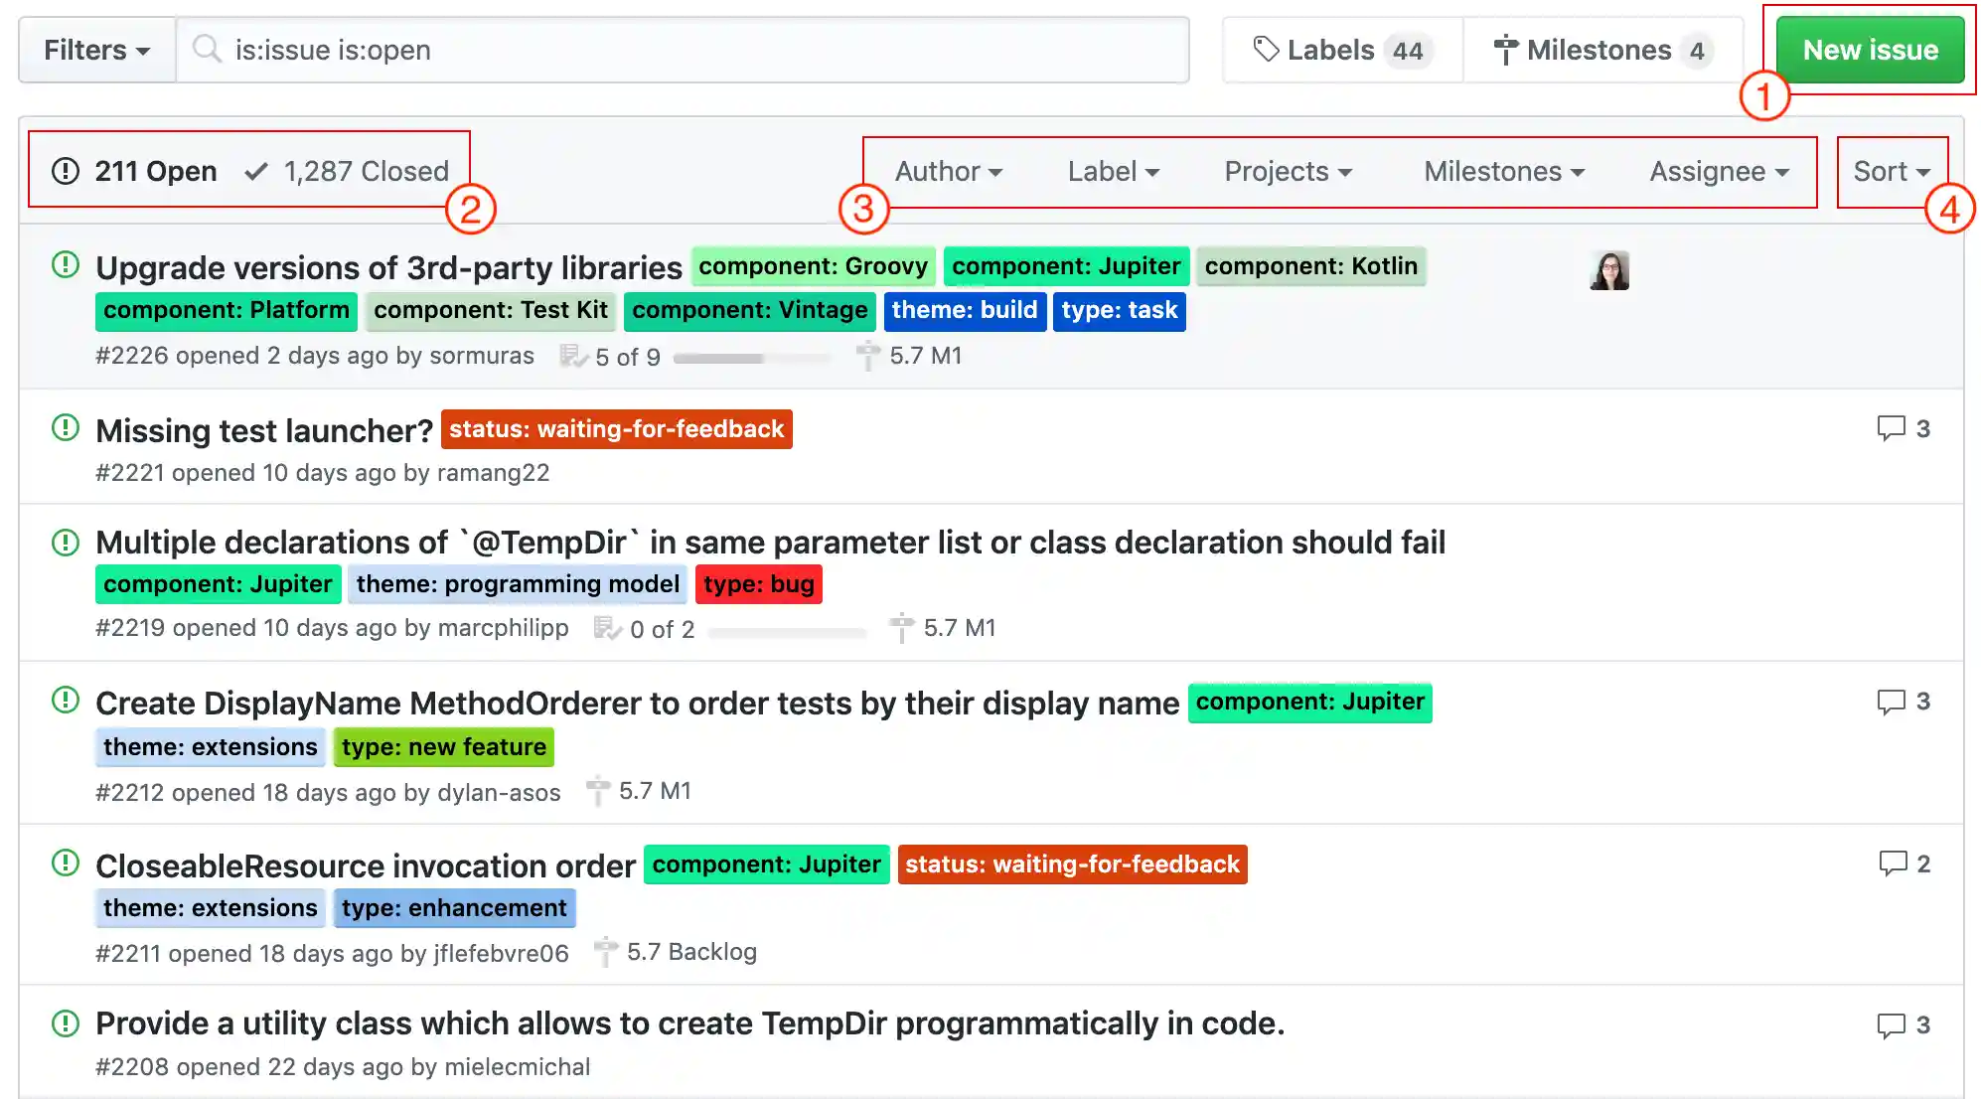Expand the Author filter menu

click(x=948, y=172)
